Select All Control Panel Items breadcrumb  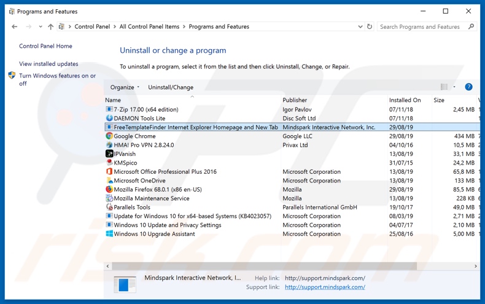click(x=149, y=26)
